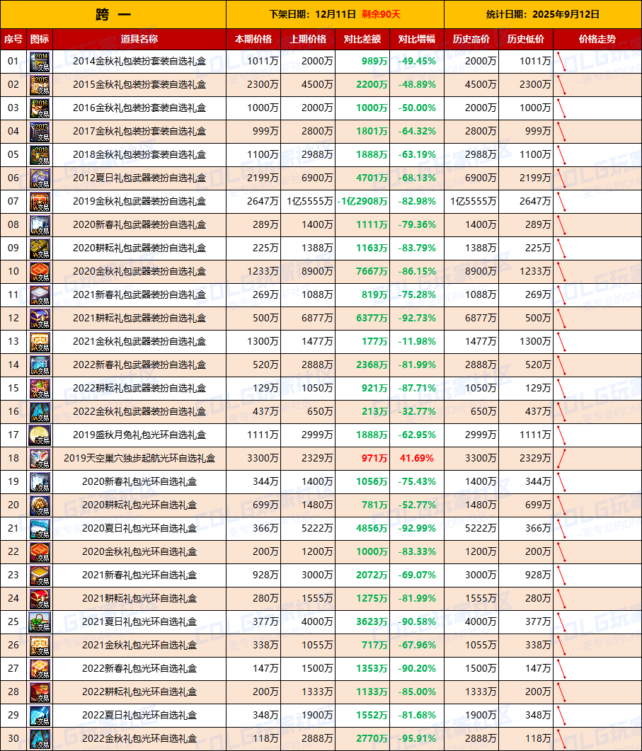Select the -1亿2908万 difference cell

coord(362,202)
